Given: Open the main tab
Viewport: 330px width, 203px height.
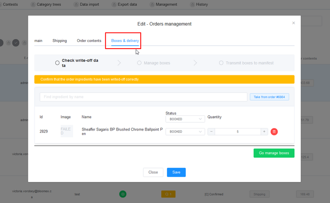Looking at the screenshot, I should [38, 41].
